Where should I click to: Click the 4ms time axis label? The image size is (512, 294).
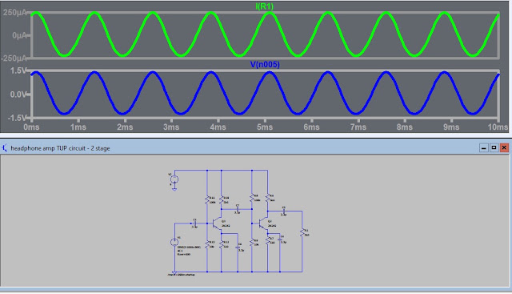218,127
